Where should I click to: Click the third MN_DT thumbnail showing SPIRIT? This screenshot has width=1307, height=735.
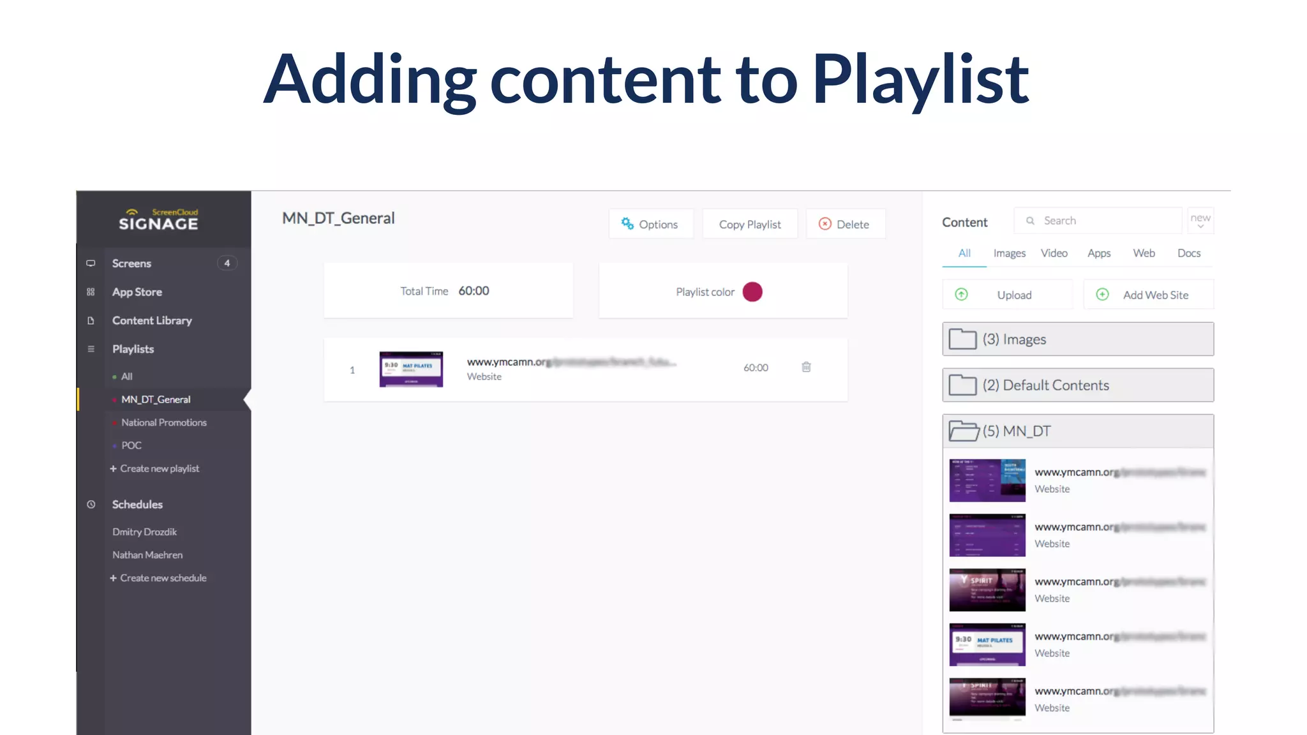[987, 590]
